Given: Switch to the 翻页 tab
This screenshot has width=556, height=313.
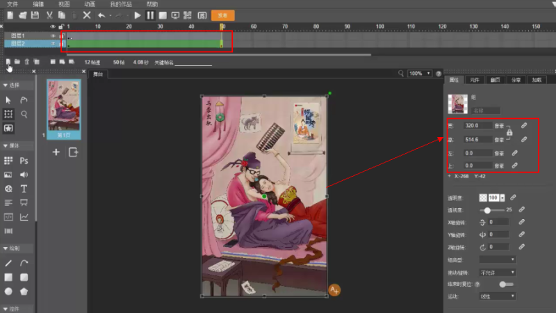Looking at the screenshot, I should 495,80.
